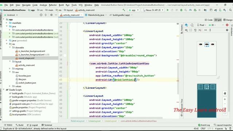Image resolution: width=233 pixels, height=131 pixels.
Task: Open the Build tool window
Action: coord(19,125)
